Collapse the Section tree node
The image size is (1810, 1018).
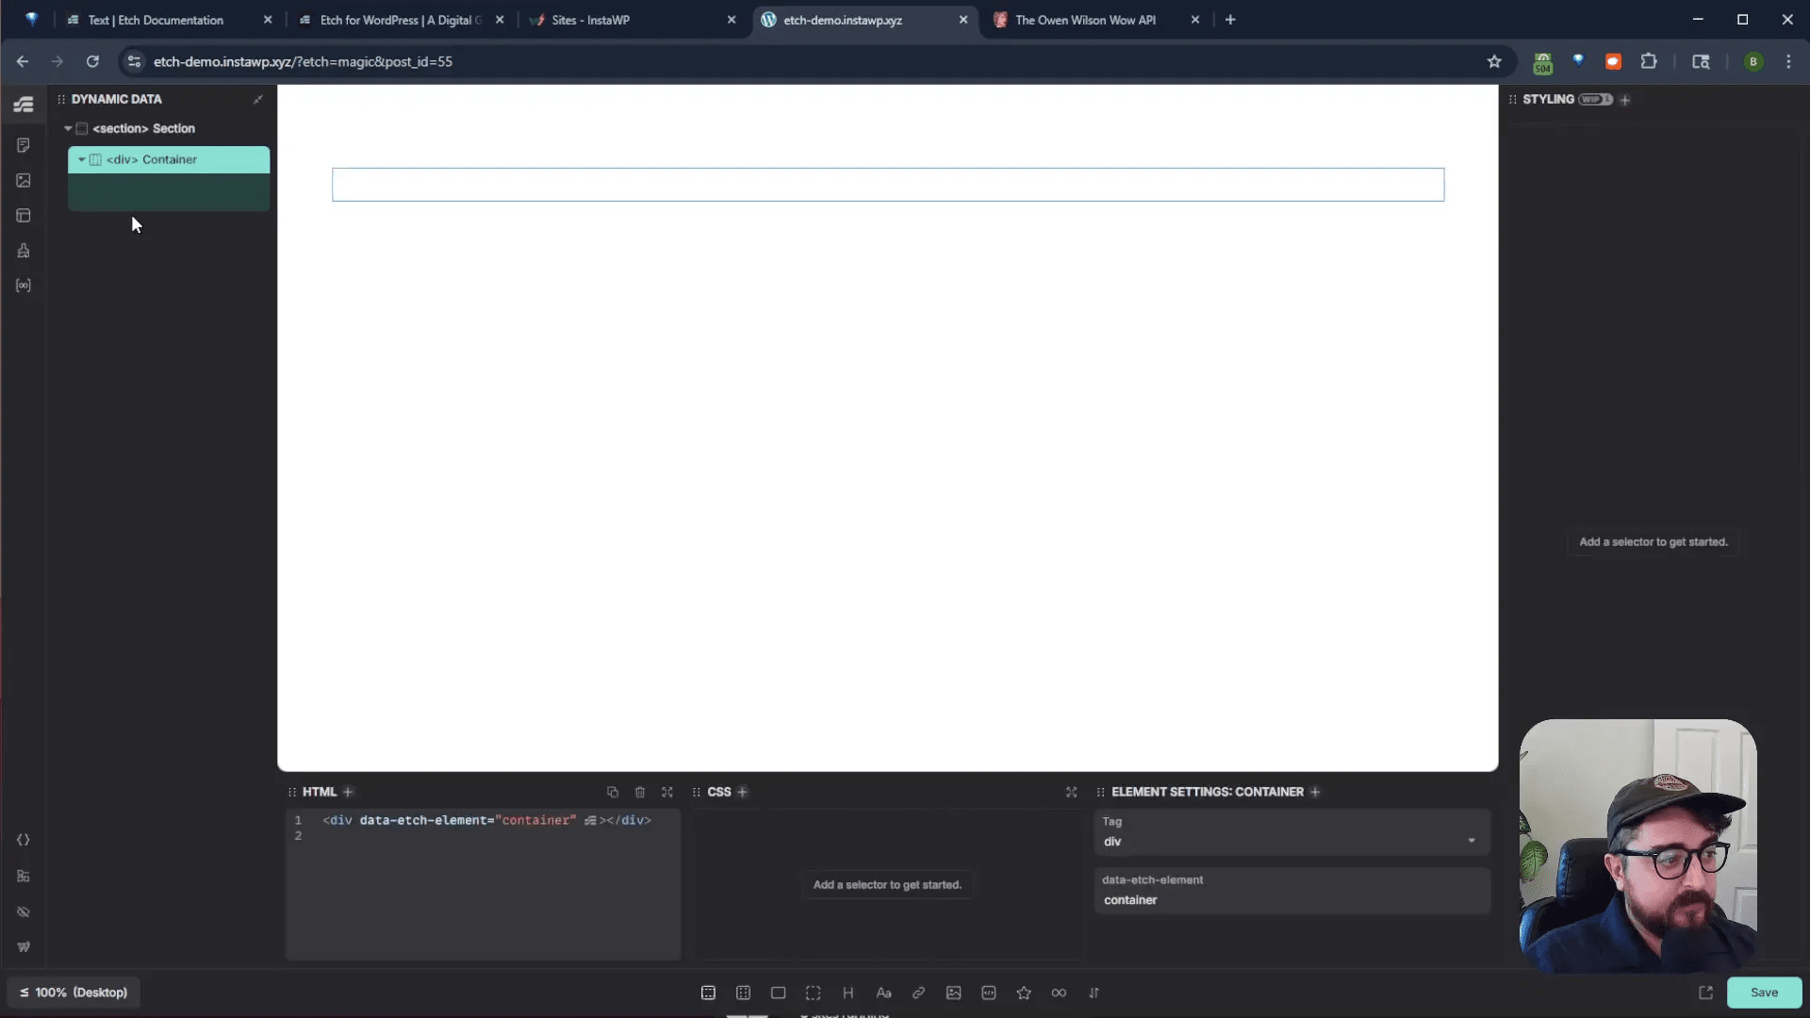tap(68, 128)
